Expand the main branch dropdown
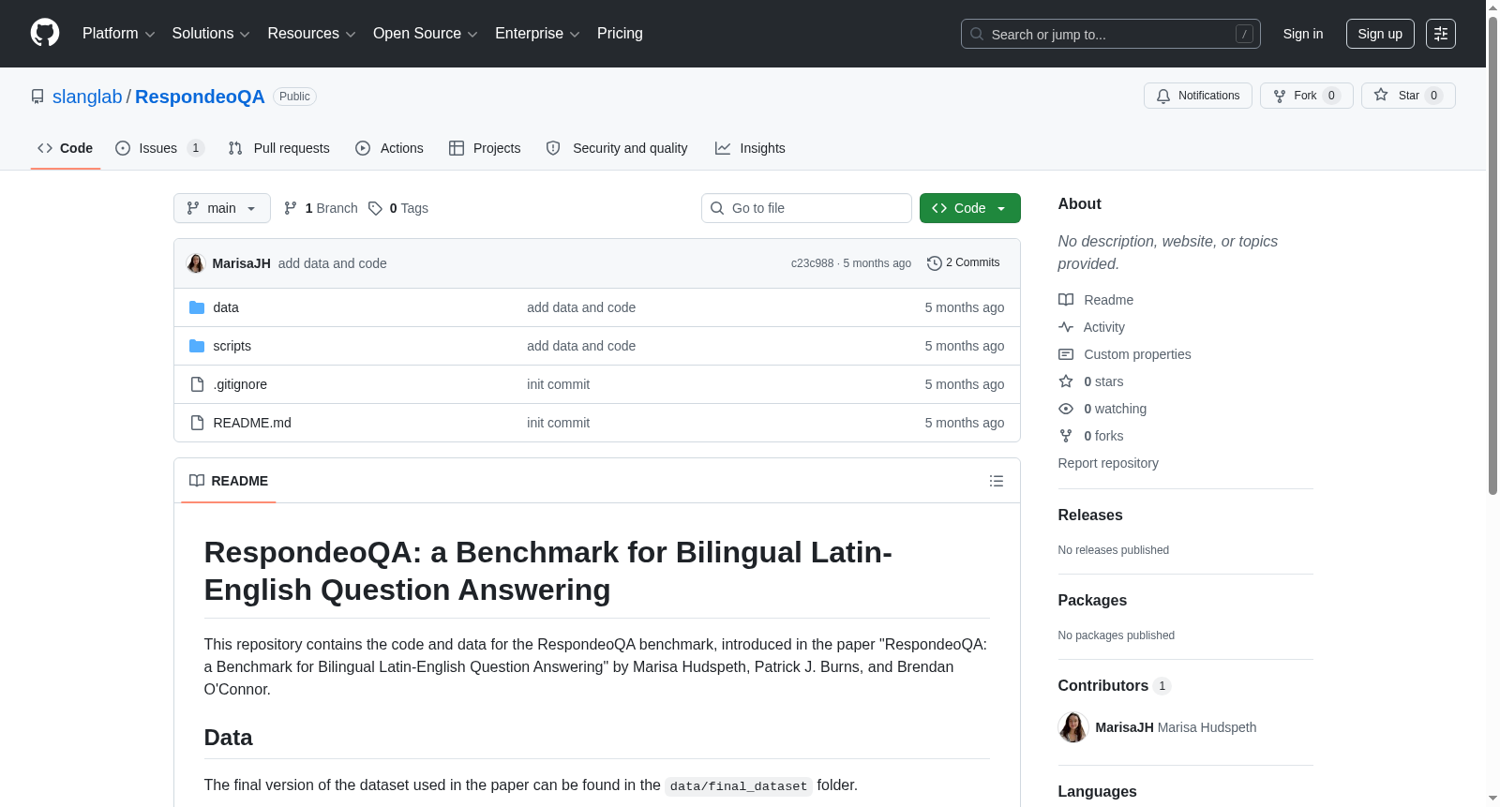Viewport: 1500px width, 807px height. tap(221, 208)
